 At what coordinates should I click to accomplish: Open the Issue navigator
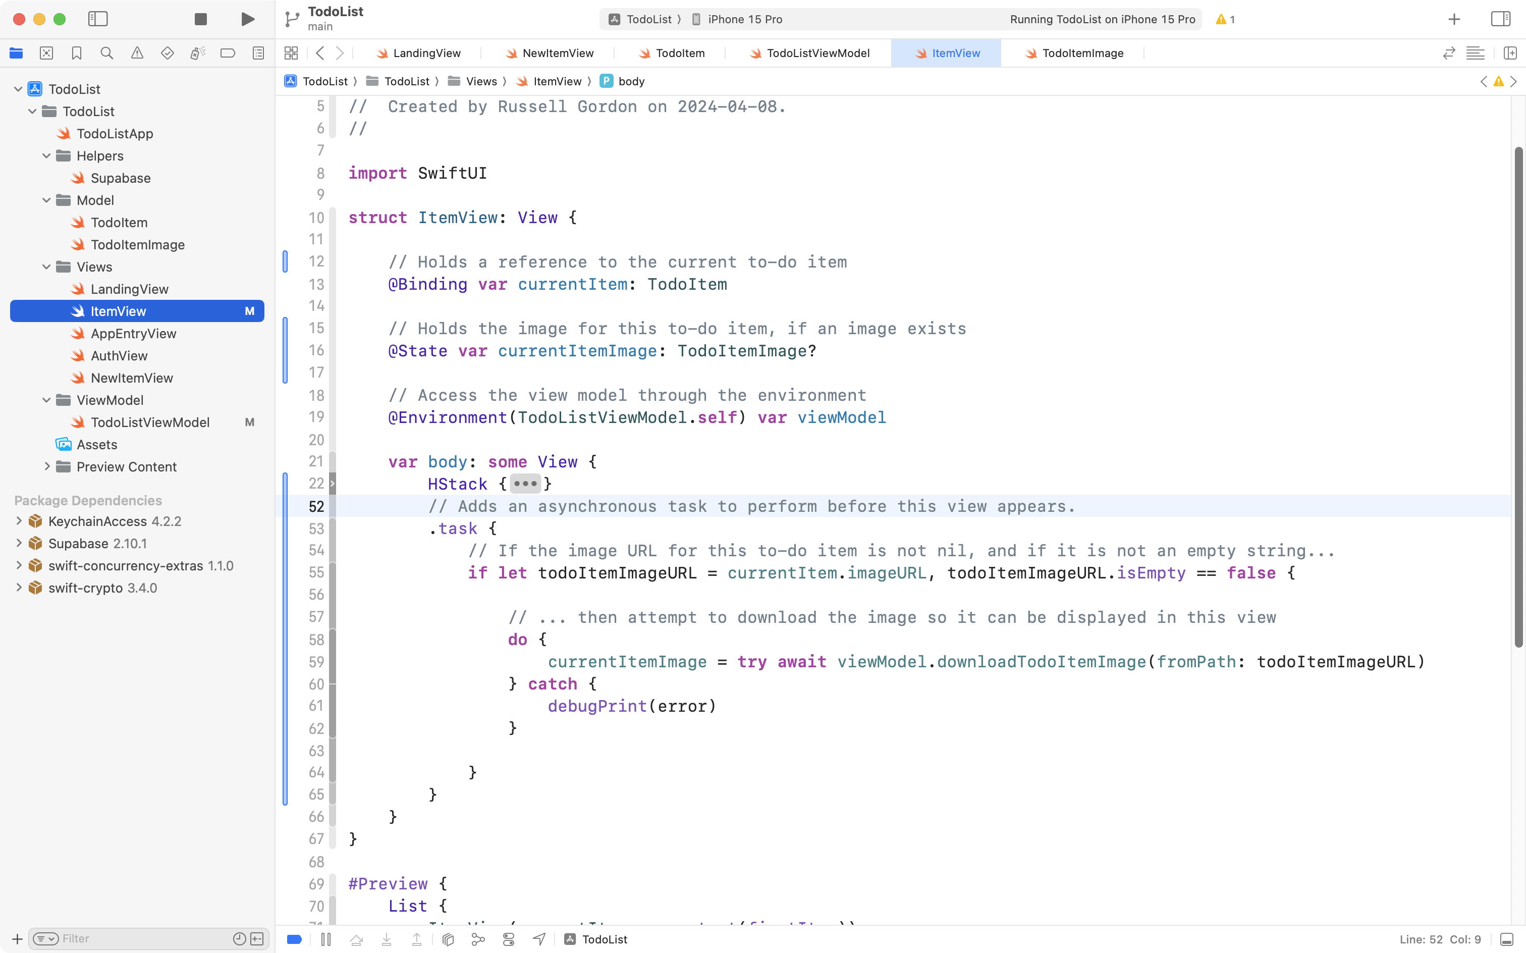137,53
